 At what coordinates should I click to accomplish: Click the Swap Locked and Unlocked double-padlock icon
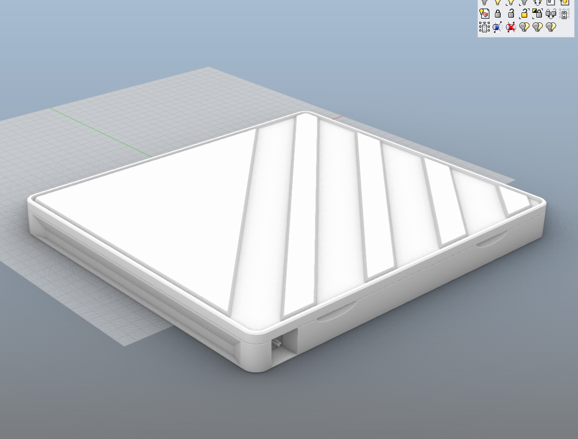pyautogui.click(x=550, y=13)
